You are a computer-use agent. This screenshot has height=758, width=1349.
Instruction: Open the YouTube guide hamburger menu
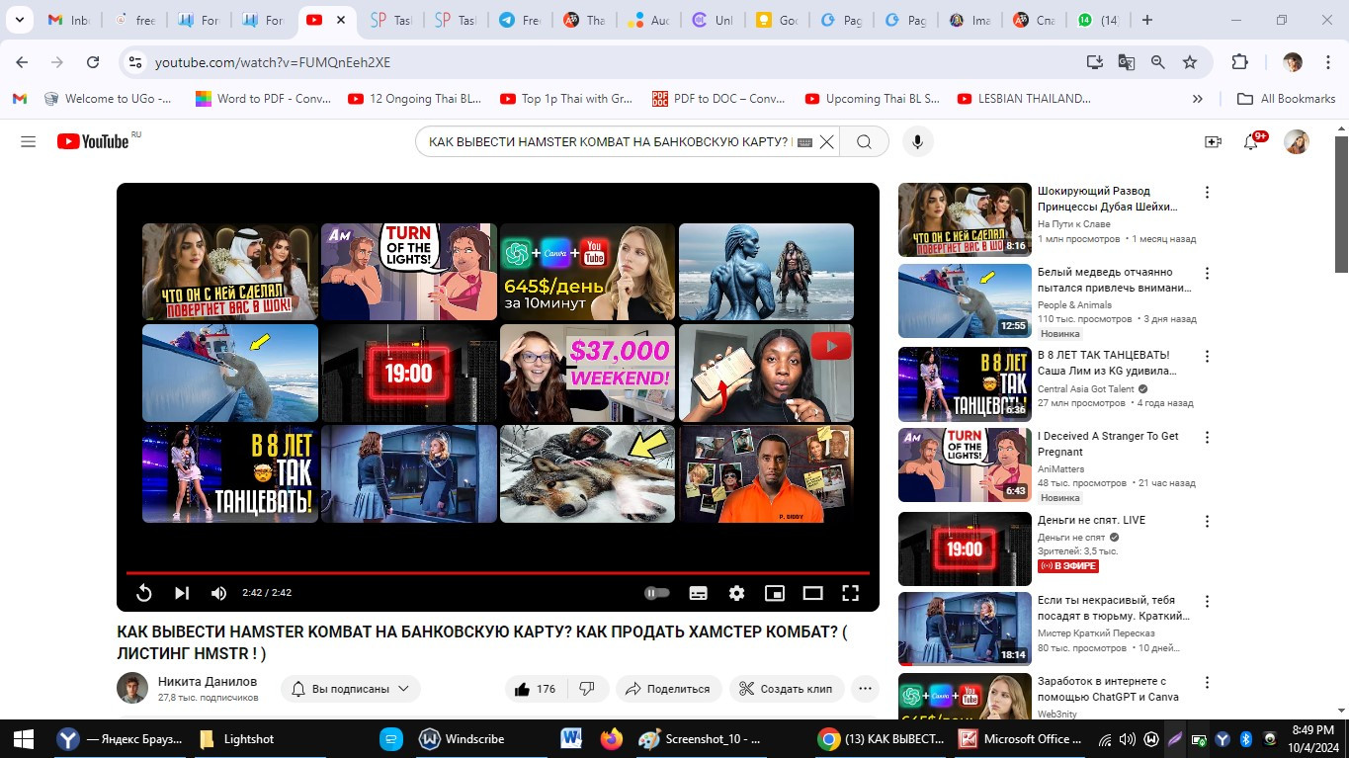[x=28, y=142]
